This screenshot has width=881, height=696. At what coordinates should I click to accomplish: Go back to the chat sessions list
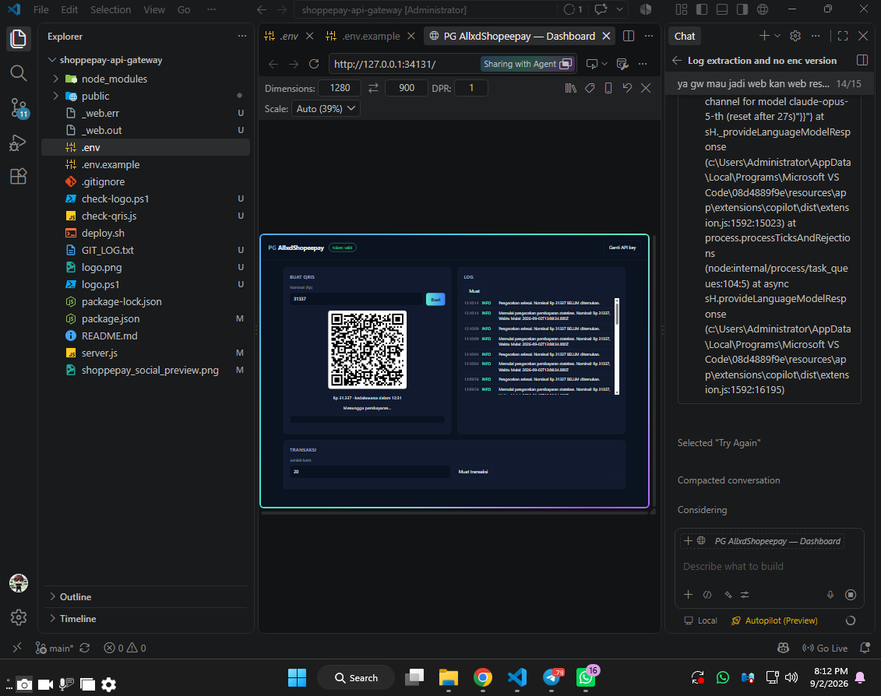tap(677, 61)
